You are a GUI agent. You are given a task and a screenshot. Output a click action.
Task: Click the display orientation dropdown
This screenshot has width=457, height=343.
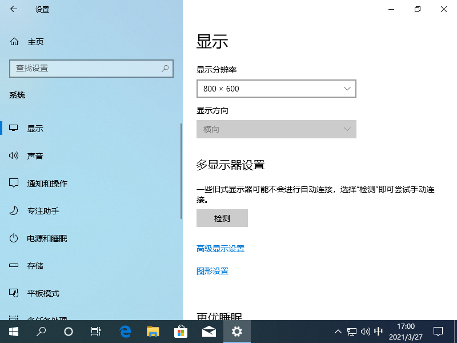(276, 129)
